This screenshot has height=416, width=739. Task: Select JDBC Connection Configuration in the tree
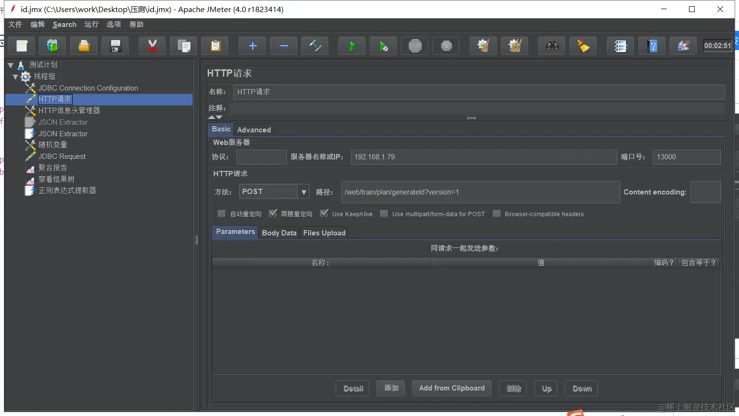click(88, 88)
